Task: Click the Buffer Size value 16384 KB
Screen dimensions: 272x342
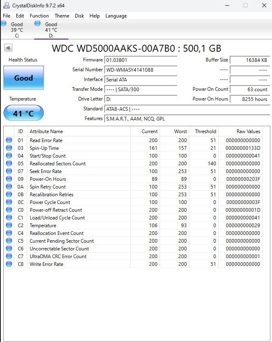Action: [250, 60]
